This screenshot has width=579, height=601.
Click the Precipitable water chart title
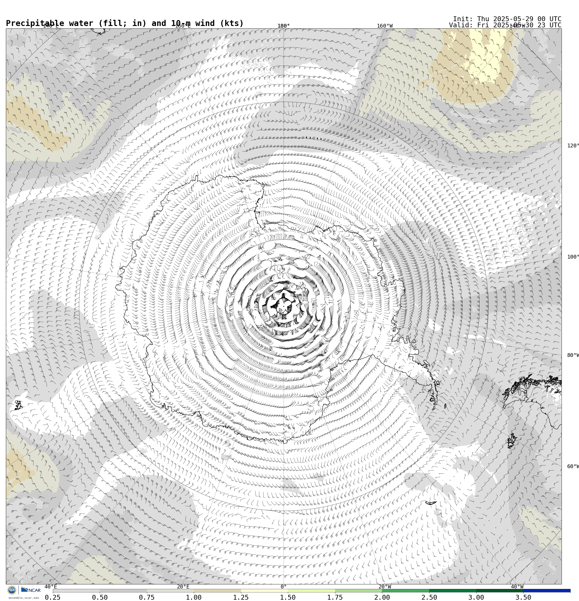(125, 23)
